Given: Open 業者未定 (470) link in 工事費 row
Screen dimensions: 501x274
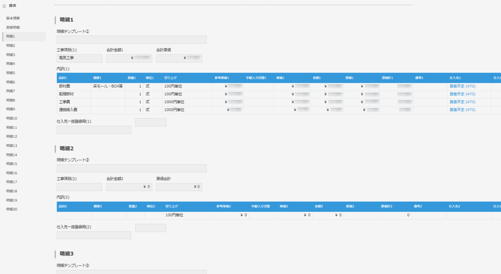Looking at the screenshot, I should 462,102.
